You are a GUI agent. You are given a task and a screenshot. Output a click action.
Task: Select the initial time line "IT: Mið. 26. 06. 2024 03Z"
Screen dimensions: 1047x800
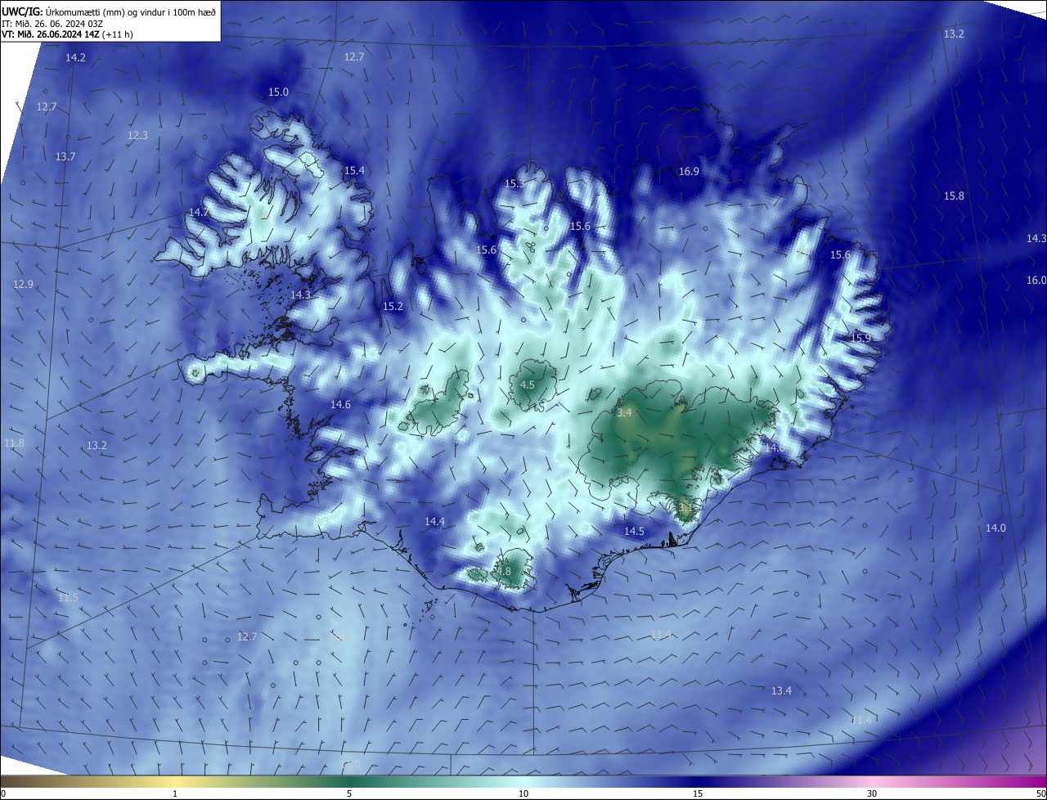tap(52, 24)
